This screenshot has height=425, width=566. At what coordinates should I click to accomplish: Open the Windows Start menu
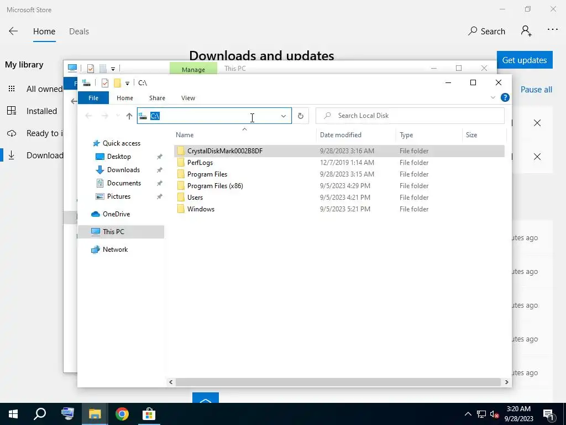click(13, 414)
